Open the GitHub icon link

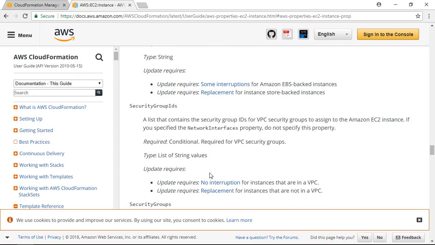point(272,34)
